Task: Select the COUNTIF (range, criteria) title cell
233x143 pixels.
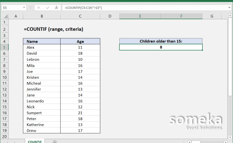Action: [x=53, y=29]
